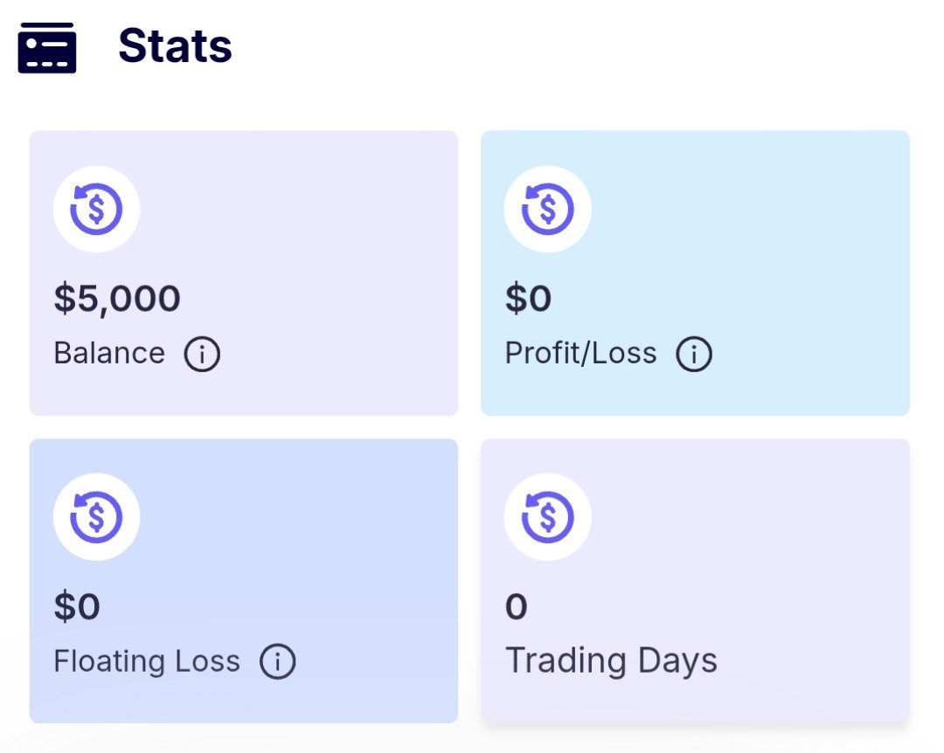Click the Floating Loss label text
The image size is (944, 753).
(x=147, y=661)
